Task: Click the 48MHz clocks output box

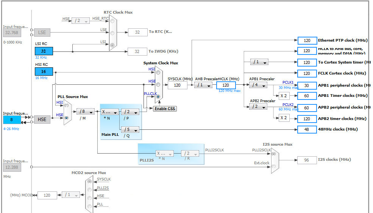Action: [x=307, y=129]
